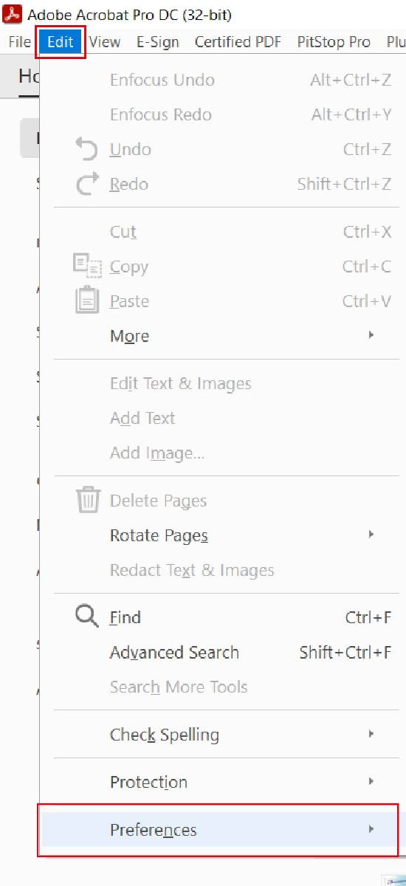This screenshot has width=406, height=886.
Task: Open the Preferences submenu
Action: (x=219, y=829)
